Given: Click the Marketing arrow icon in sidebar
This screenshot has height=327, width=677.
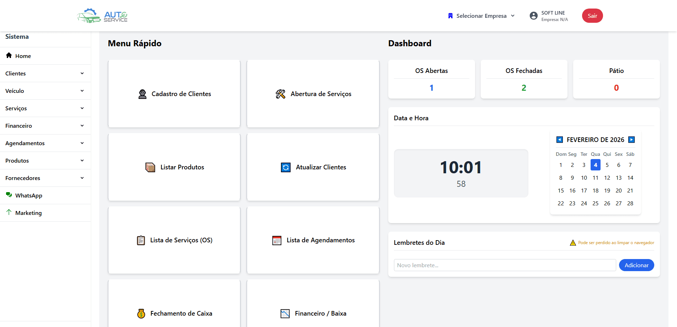Looking at the screenshot, I should [x=9, y=212].
